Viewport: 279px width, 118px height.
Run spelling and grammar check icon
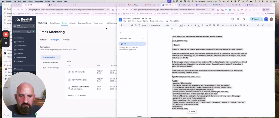pos(135,25)
